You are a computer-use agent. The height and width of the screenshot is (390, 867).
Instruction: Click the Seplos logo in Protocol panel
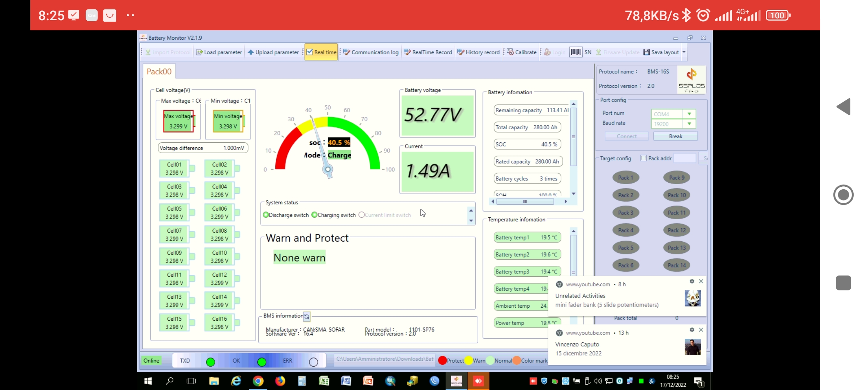[x=691, y=79]
